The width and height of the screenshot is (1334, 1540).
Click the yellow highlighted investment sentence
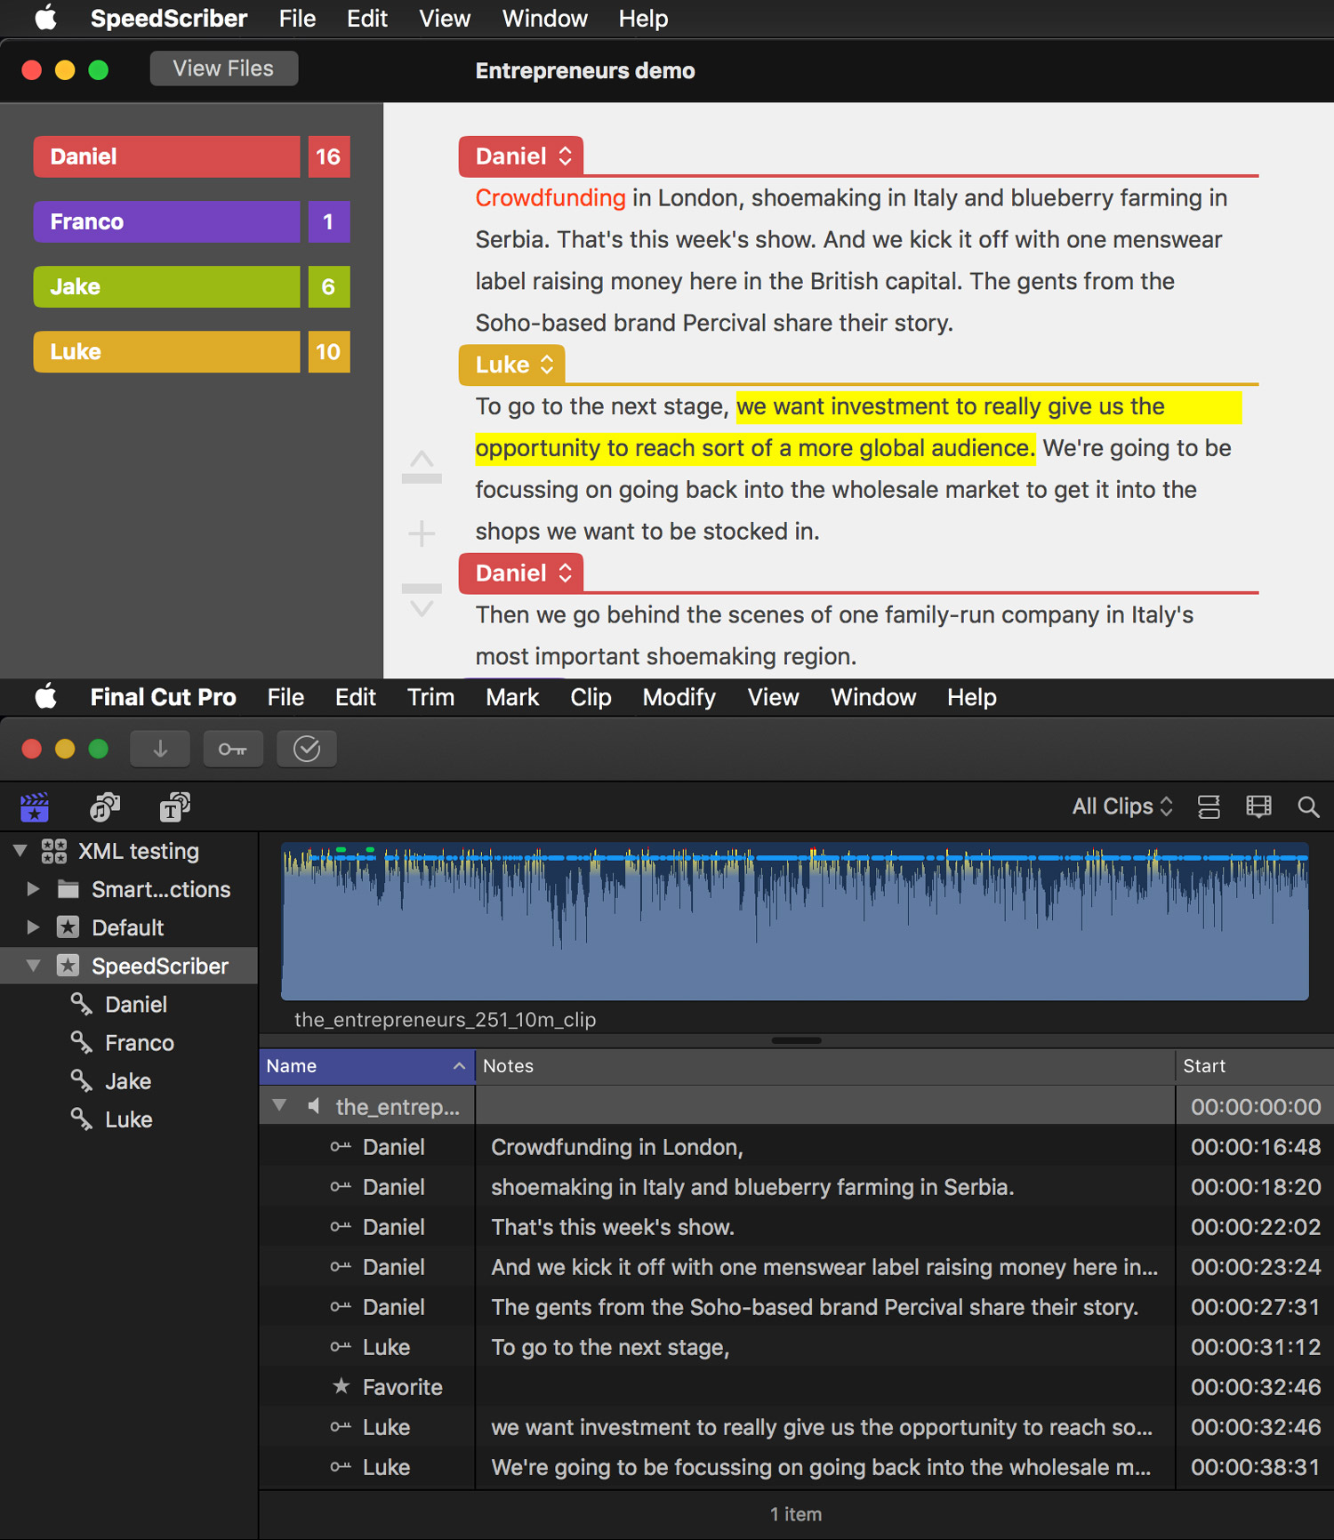[x=858, y=427]
